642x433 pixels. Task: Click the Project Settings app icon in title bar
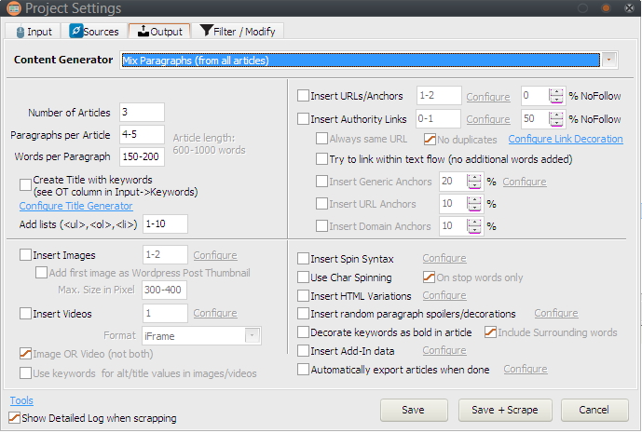pos(13,9)
